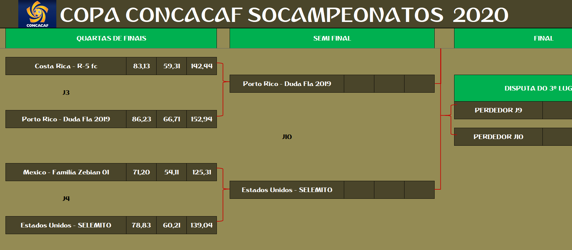
Task: Click the DISPUTA DO 3º LUGAR header
Action: (538, 88)
